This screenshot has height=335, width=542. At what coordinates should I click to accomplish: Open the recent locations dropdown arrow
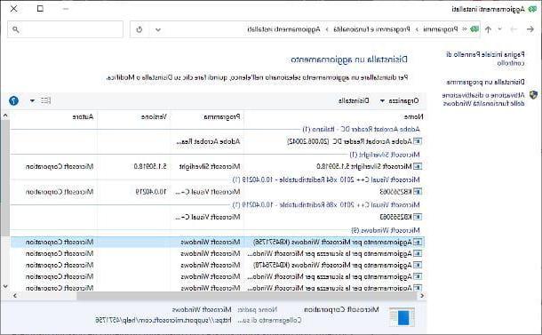click(x=500, y=29)
